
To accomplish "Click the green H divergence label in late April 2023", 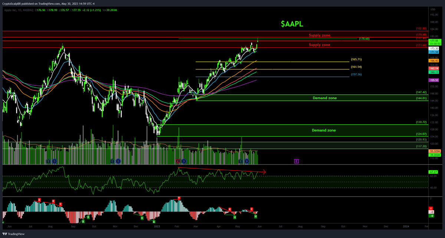I will 235,217.
